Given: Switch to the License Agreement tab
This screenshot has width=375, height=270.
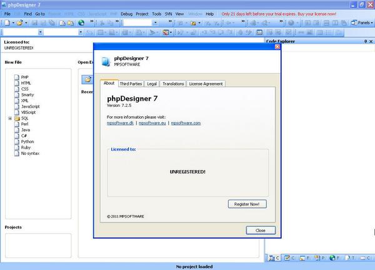Looking at the screenshot, I should (206, 84).
